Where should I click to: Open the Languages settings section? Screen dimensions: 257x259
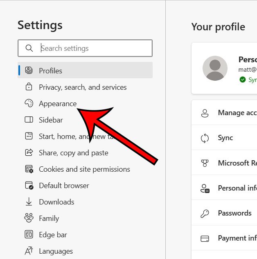pyautogui.click(x=56, y=251)
